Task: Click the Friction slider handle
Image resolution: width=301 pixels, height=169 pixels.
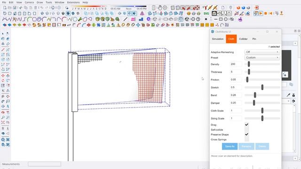Action: coord(247,79)
